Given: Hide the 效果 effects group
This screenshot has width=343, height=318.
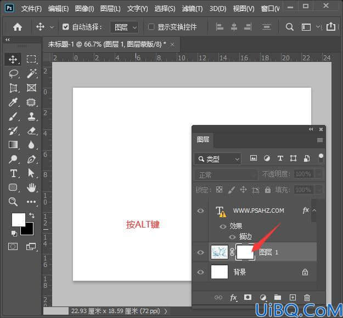Looking at the screenshot, I should click(223, 226).
